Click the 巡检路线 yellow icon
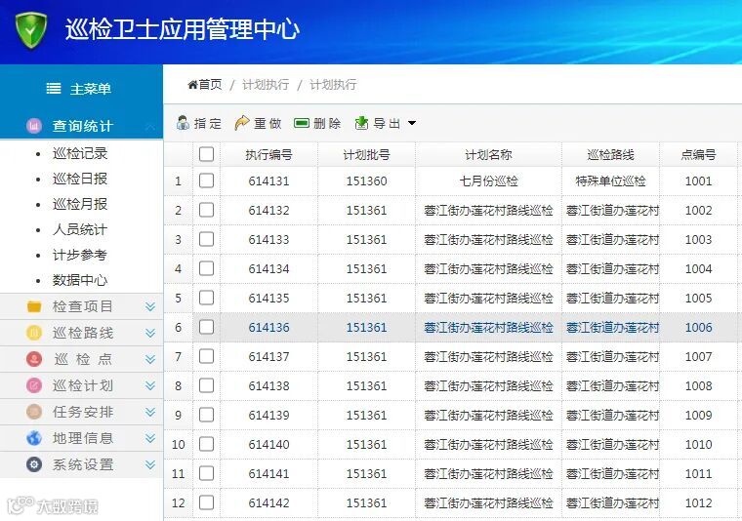This screenshot has height=521, width=742. pos(34,333)
